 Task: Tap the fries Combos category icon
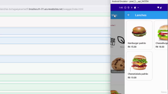tap(113, 42)
